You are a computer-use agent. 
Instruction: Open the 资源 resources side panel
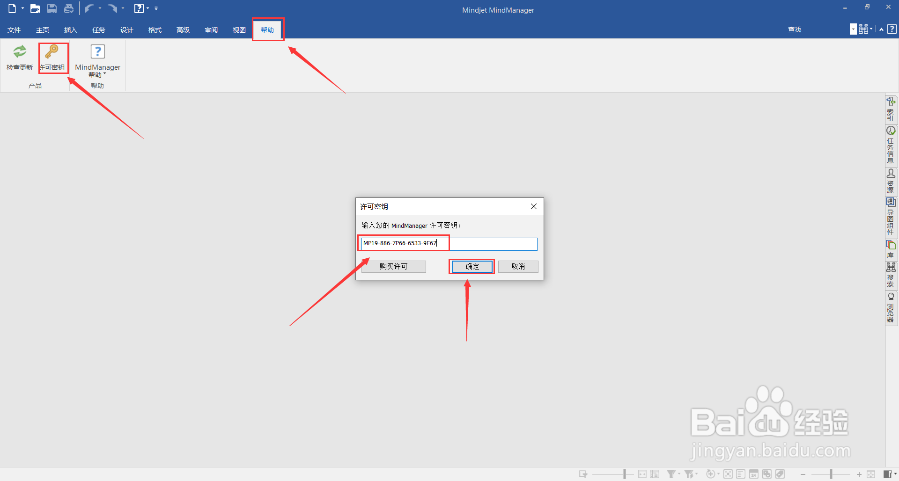click(x=891, y=181)
